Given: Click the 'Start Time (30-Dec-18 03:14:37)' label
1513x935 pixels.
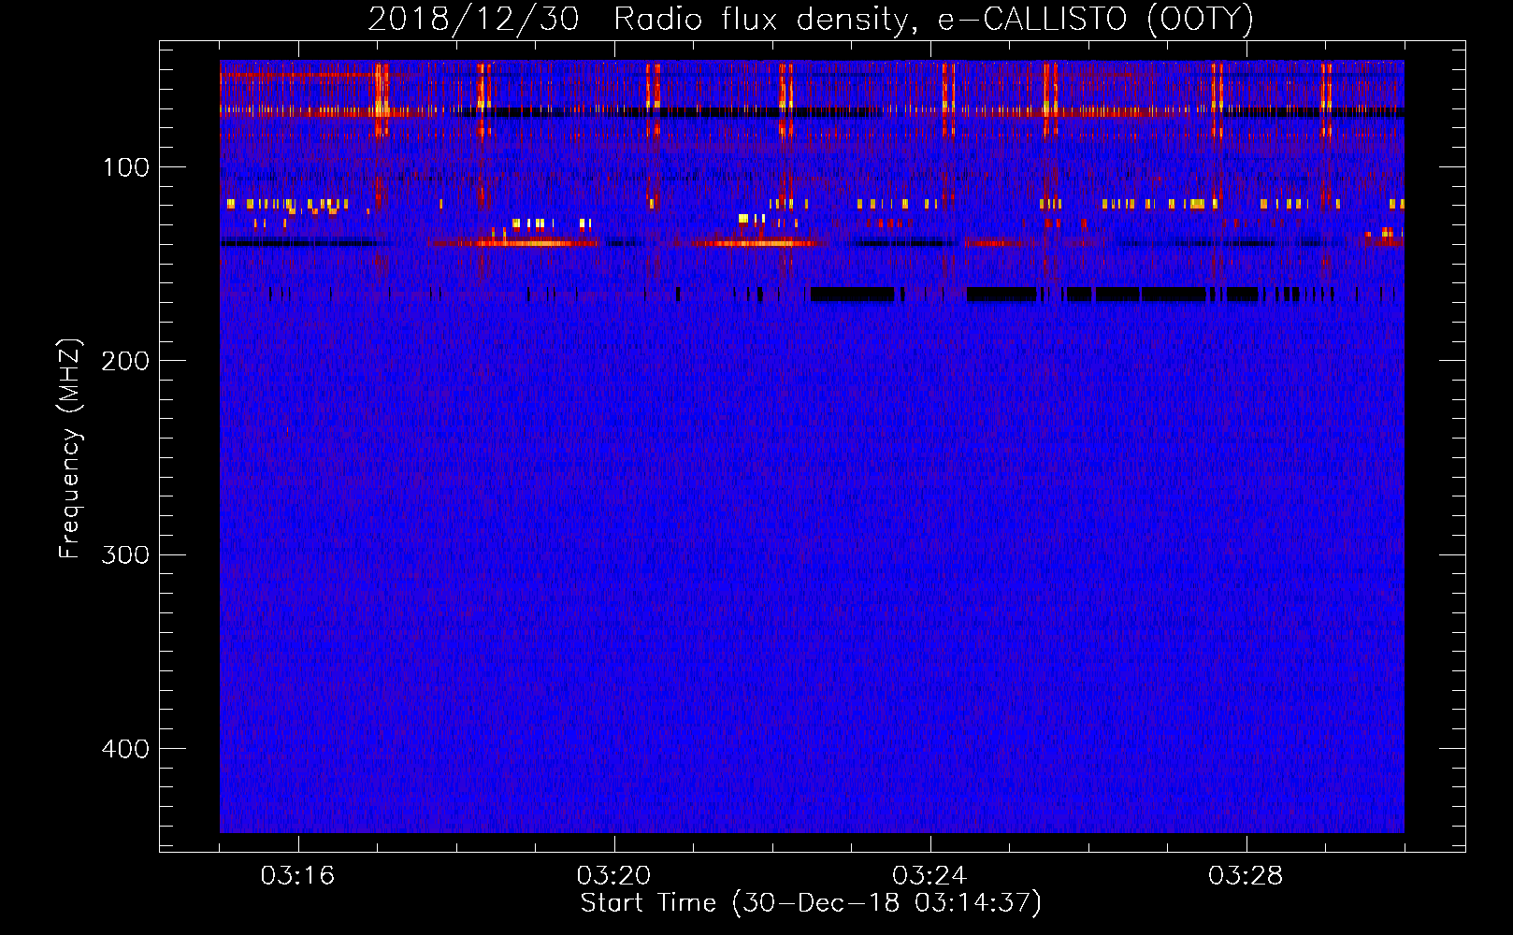Looking at the screenshot, I should 811,903.
